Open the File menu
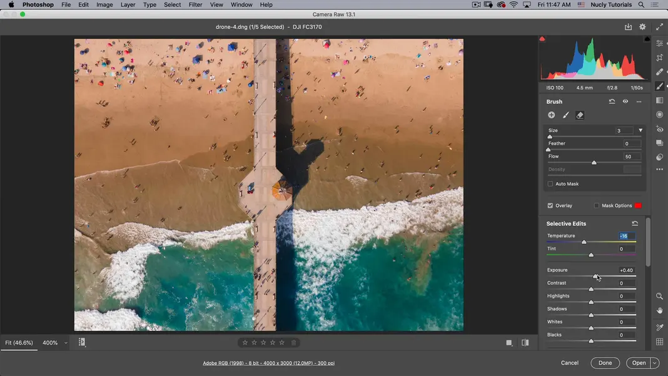Viewport: 668px width, 376px height. (x=66, y=4)
